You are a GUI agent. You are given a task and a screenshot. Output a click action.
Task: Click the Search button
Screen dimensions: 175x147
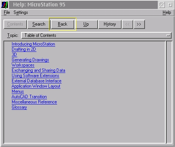click(39, 24)
